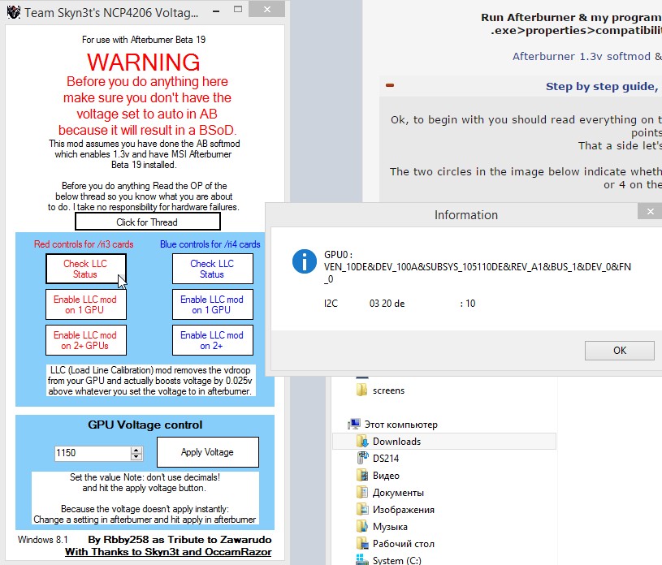Click 'With Thanks to Skyn3t and OccamRazor' text
This screenshot has width=662, height=565.
(x=168, y=552)
